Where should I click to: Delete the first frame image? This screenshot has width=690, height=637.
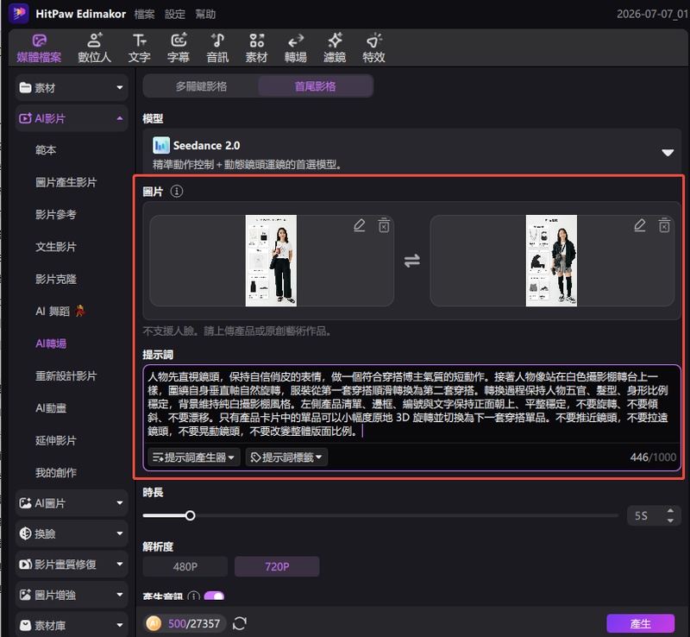click(384, 225)
